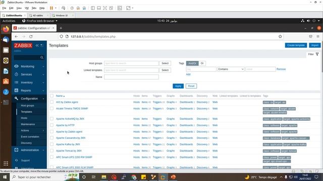
Task: Click Select button beside Host groups
Action: tap(165, 63)
